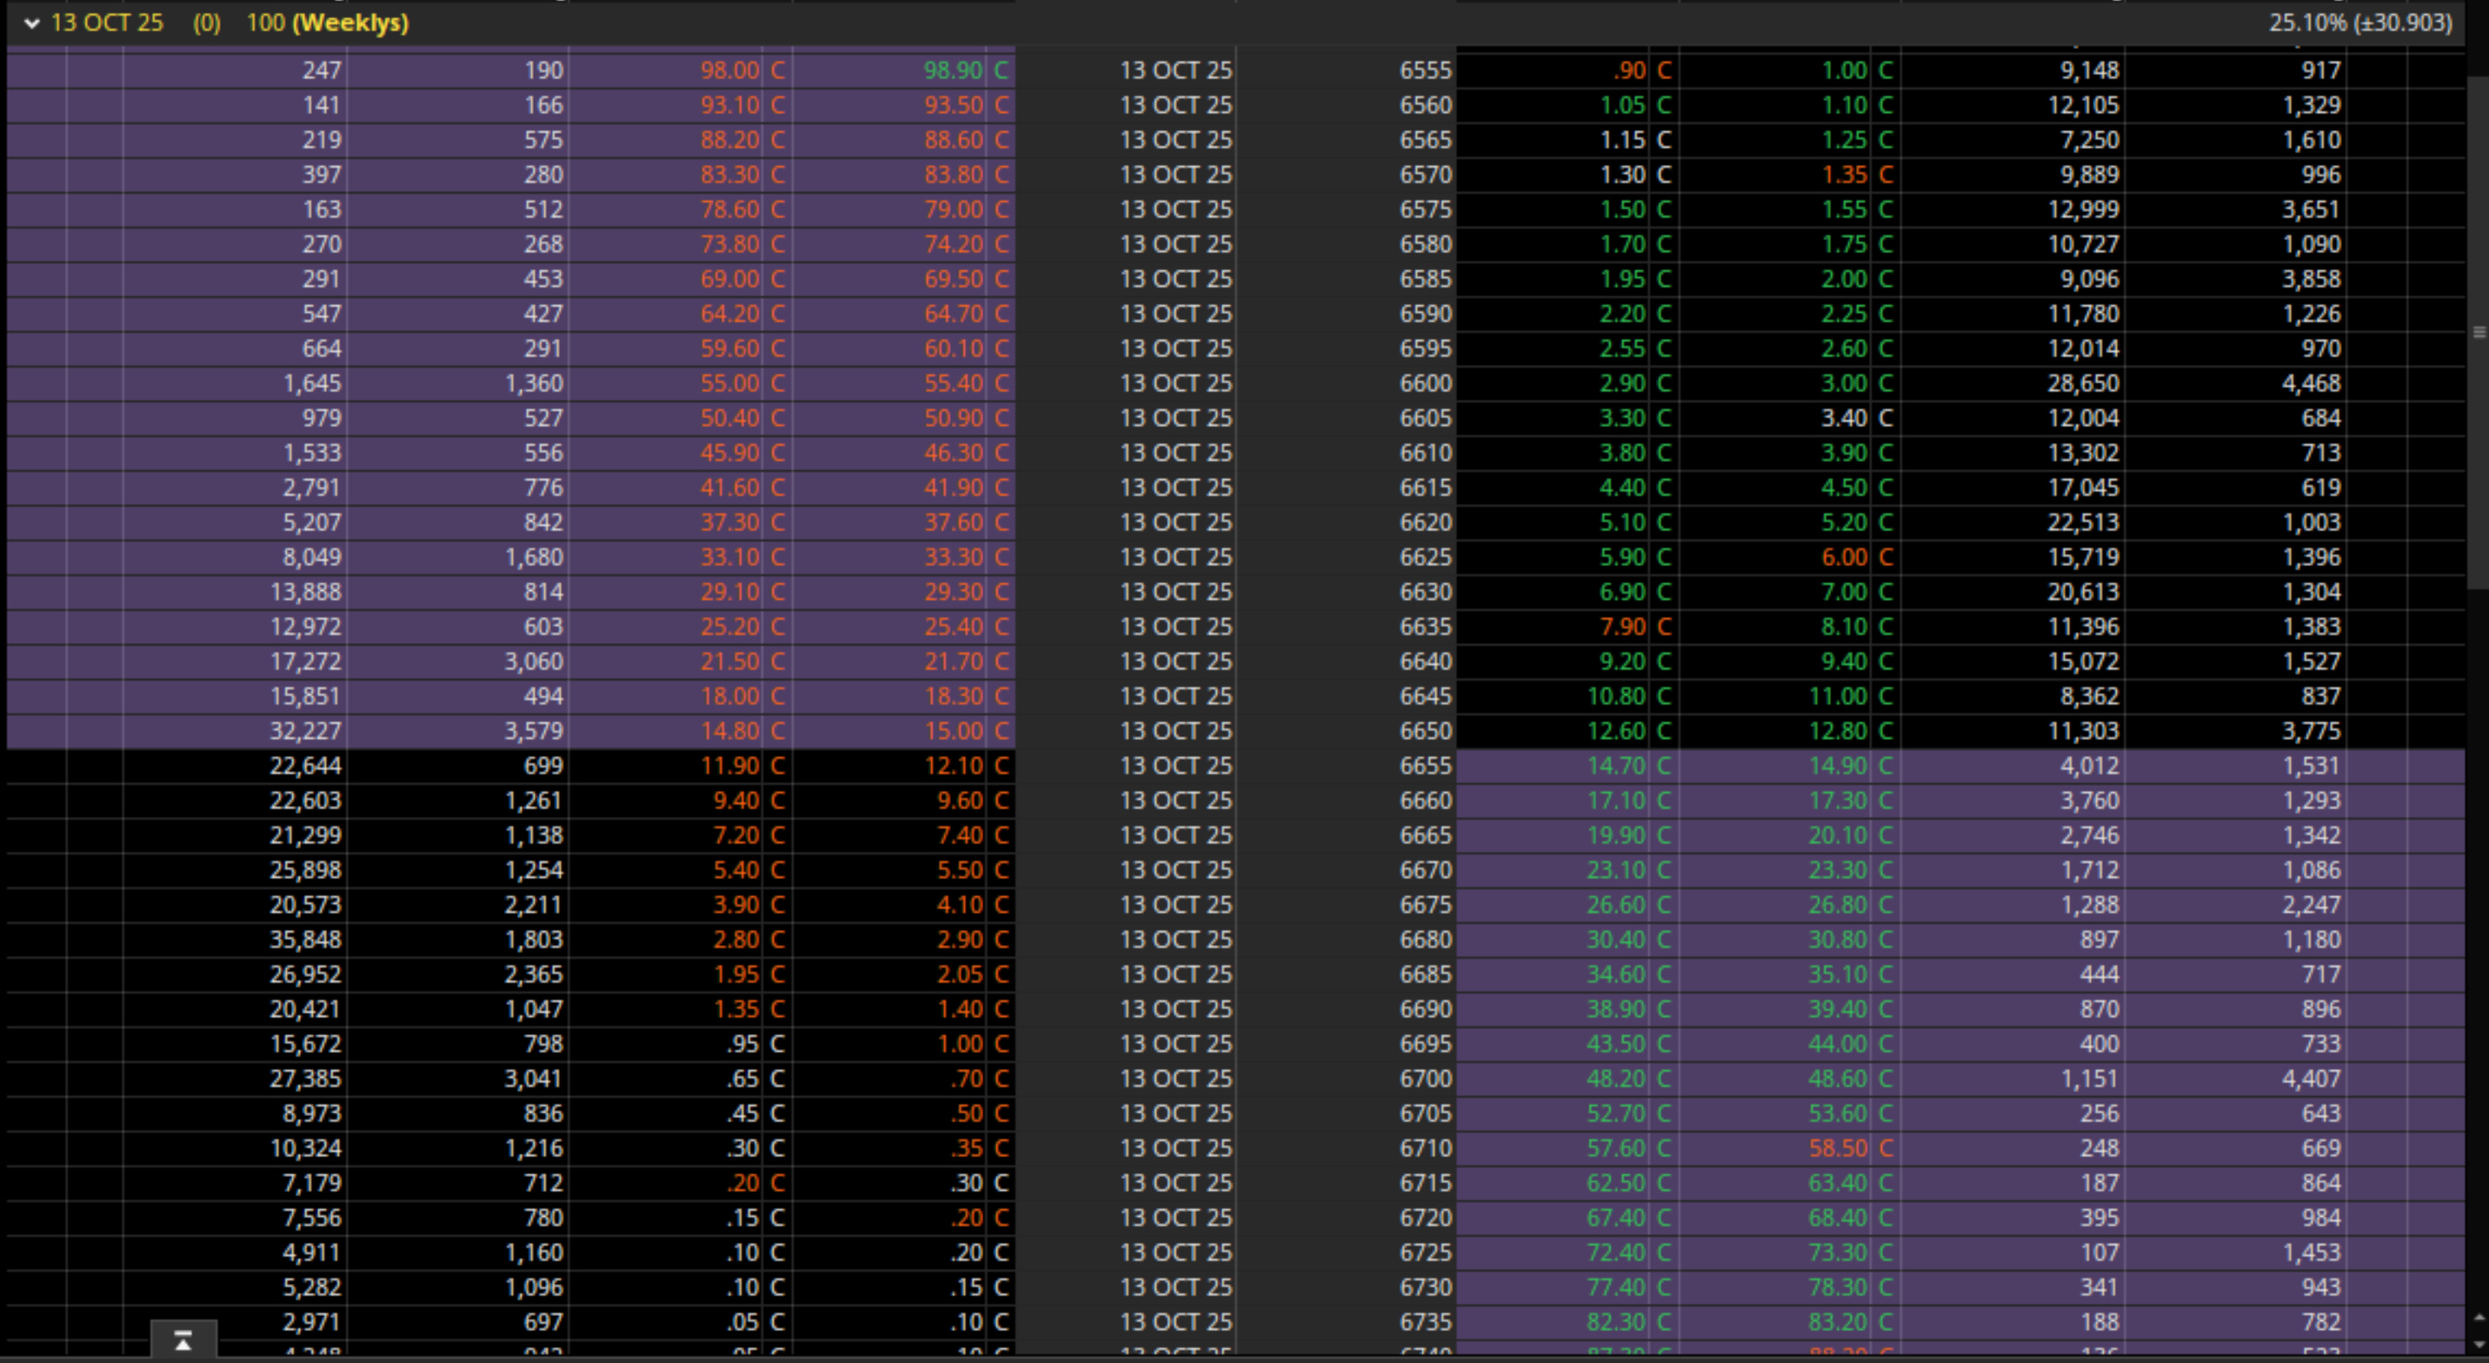
Task: Click the 25.10% (±30.903) implied volatility text
Action: (2359, 23)
